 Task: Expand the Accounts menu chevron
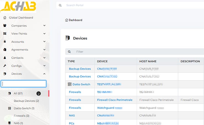click(x=44, y=41)
